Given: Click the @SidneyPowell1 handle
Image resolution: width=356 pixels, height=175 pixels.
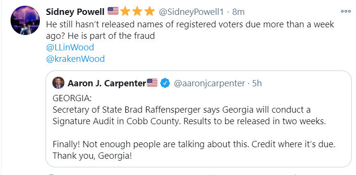Looking at the screenshot, I should coord(191,12).
